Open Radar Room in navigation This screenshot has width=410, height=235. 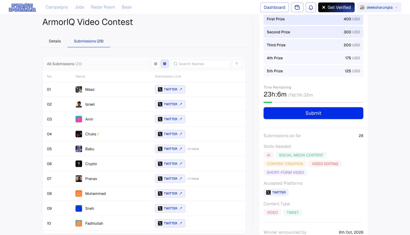point(103,7)
